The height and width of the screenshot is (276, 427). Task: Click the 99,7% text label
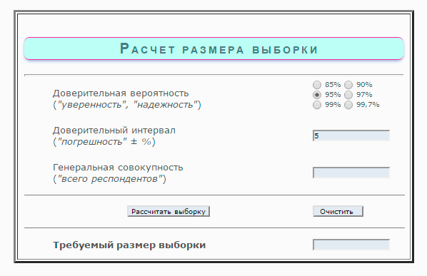click(x=368, y=105)
